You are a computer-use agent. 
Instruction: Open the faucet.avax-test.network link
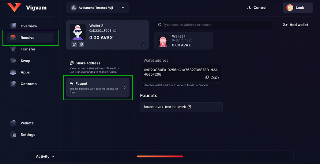click(x=181, y=107)
